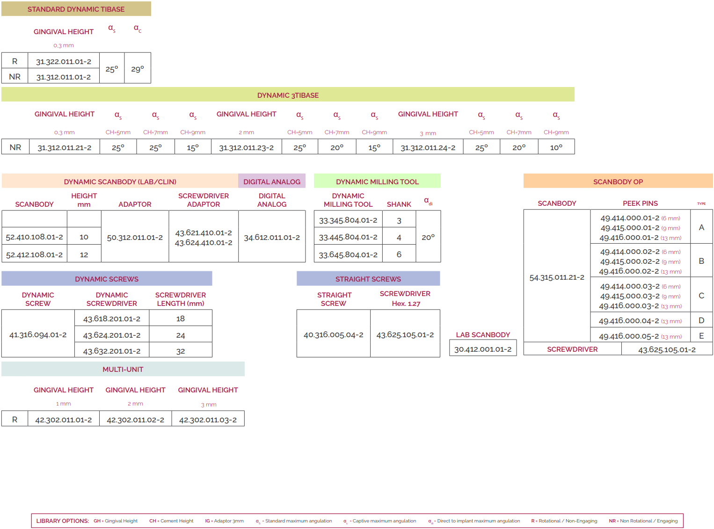Image resolution: width=714 pixels, height=529 pixels.
Task: Select code 31.312.011.23-2 in 3Tibase row
Action: pyautogui.click(x=246, y=148)
